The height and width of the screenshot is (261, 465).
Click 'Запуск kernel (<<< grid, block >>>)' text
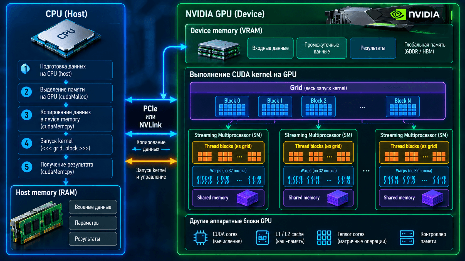click(x=65, y=145)
